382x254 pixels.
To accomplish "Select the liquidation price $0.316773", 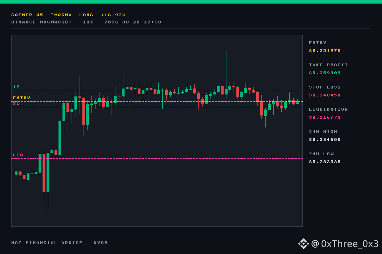I will (325, 117).
